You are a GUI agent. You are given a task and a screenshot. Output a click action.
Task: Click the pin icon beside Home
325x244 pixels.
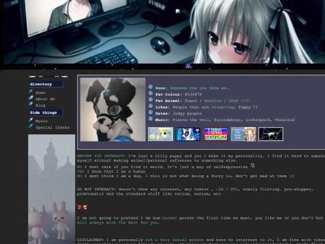coord(31,91)
